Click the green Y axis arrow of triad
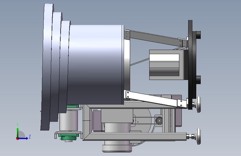This screenshot has height=156, width=241. click(18, 133)
